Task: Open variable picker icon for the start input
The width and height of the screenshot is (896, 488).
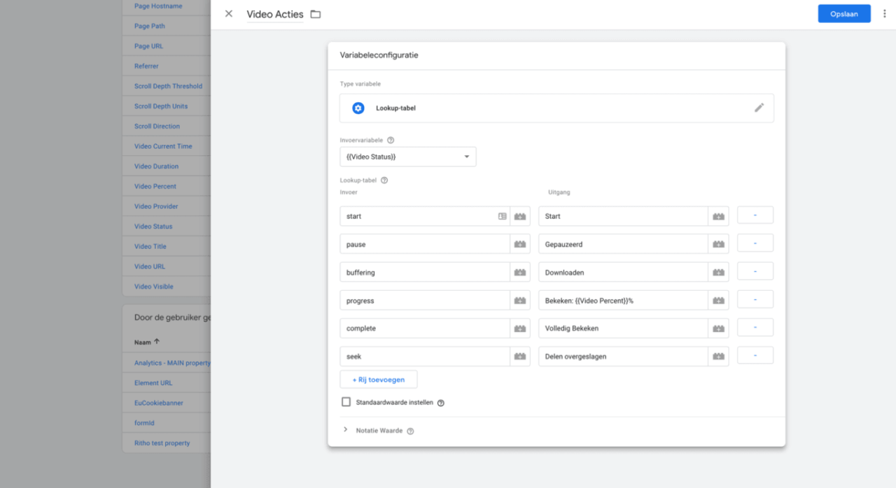Action: click(x=519, y=216)
